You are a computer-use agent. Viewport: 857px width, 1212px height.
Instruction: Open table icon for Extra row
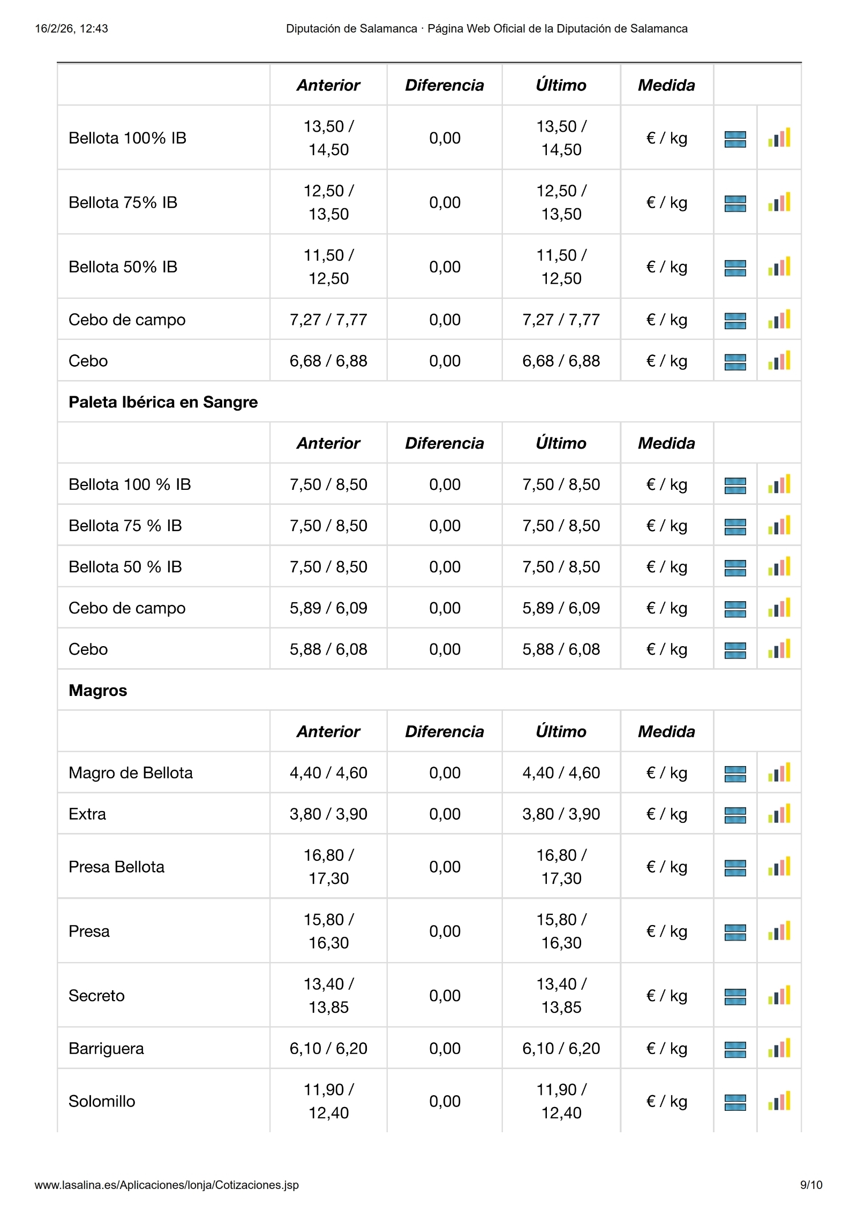[735, 815]
